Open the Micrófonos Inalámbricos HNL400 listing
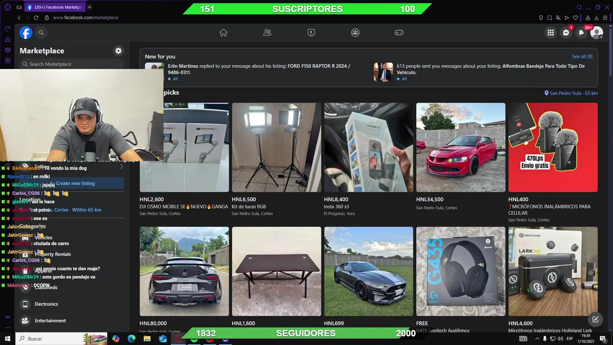 pyautogui.click(x=553, y=147)
